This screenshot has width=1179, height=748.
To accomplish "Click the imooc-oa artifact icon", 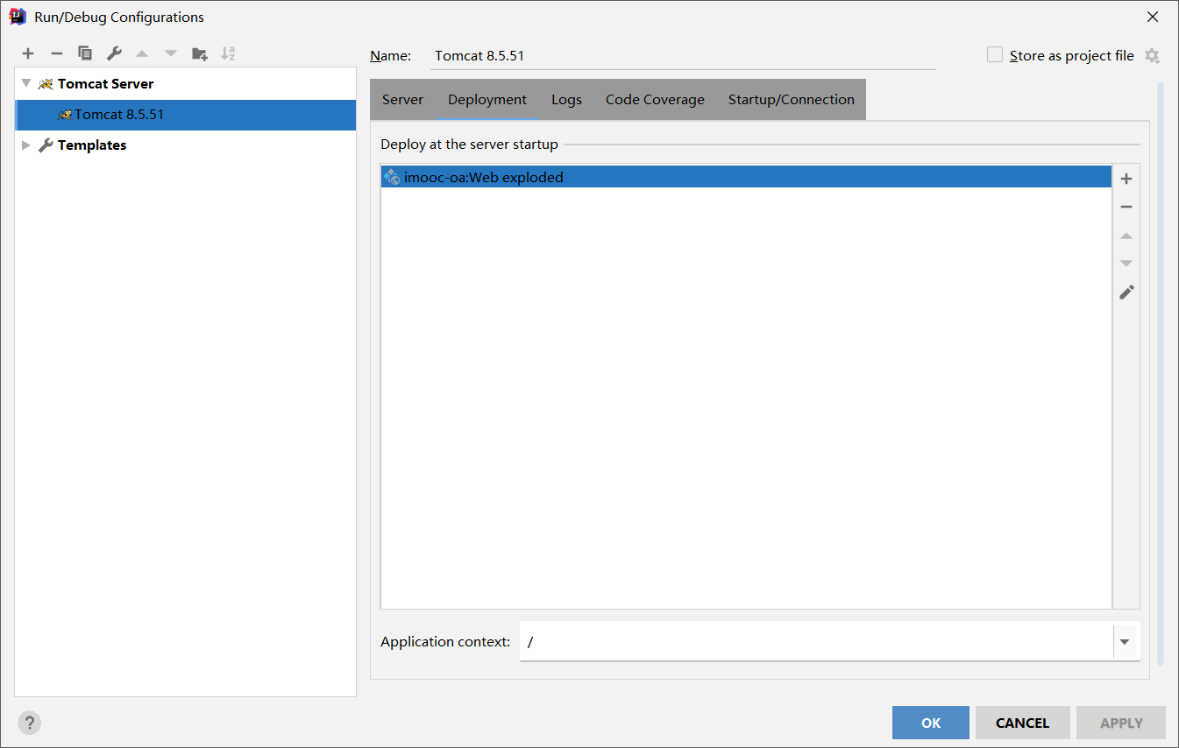I will coord(392,177).
